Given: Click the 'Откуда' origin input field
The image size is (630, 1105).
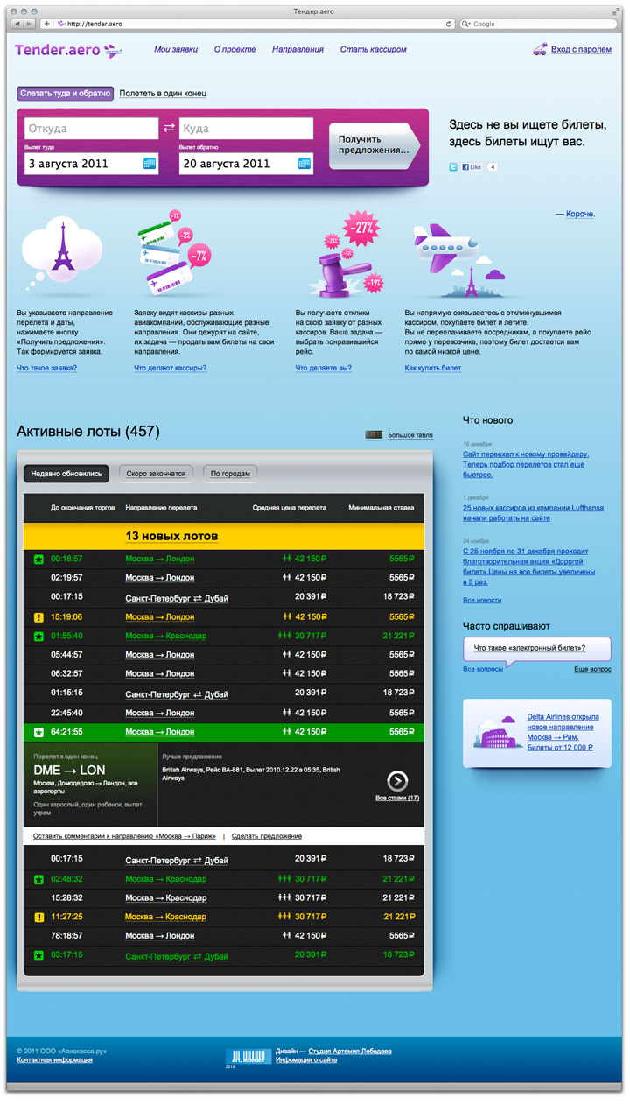Looking at the screenshot, I should (91, 129).
